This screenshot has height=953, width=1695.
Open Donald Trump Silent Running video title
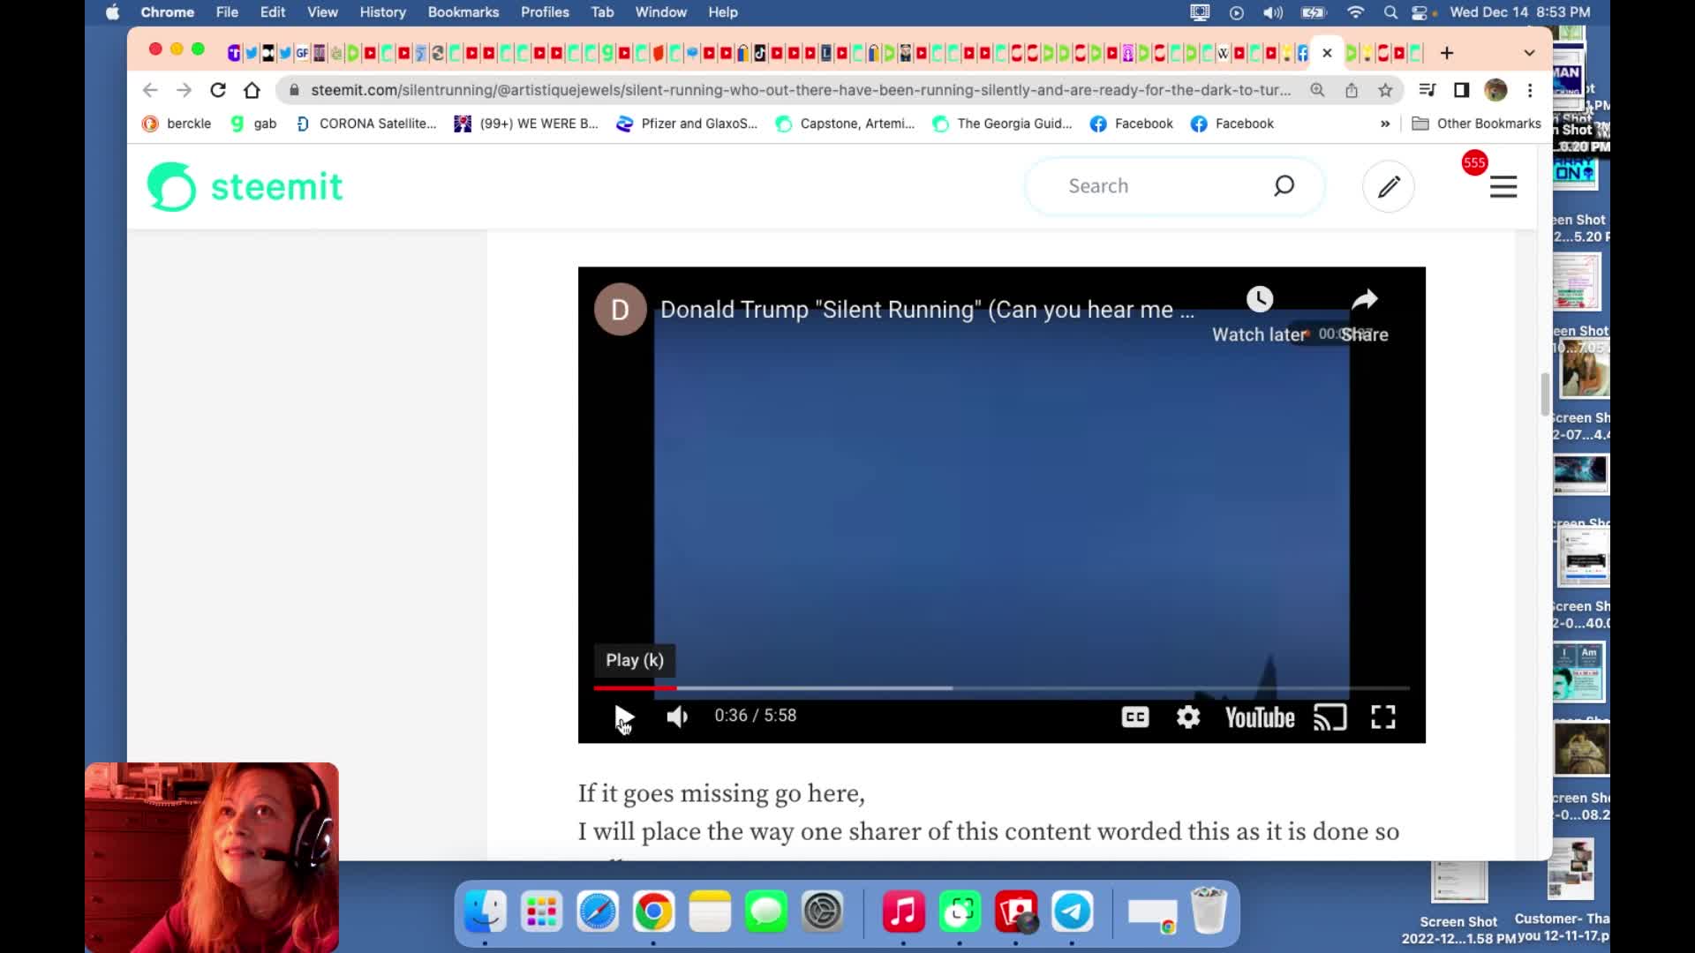(x=927, y=310)
